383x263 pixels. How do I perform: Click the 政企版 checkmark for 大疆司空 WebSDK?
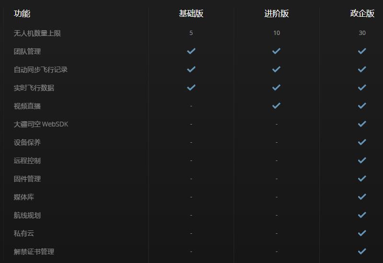(x=362, y=124)
